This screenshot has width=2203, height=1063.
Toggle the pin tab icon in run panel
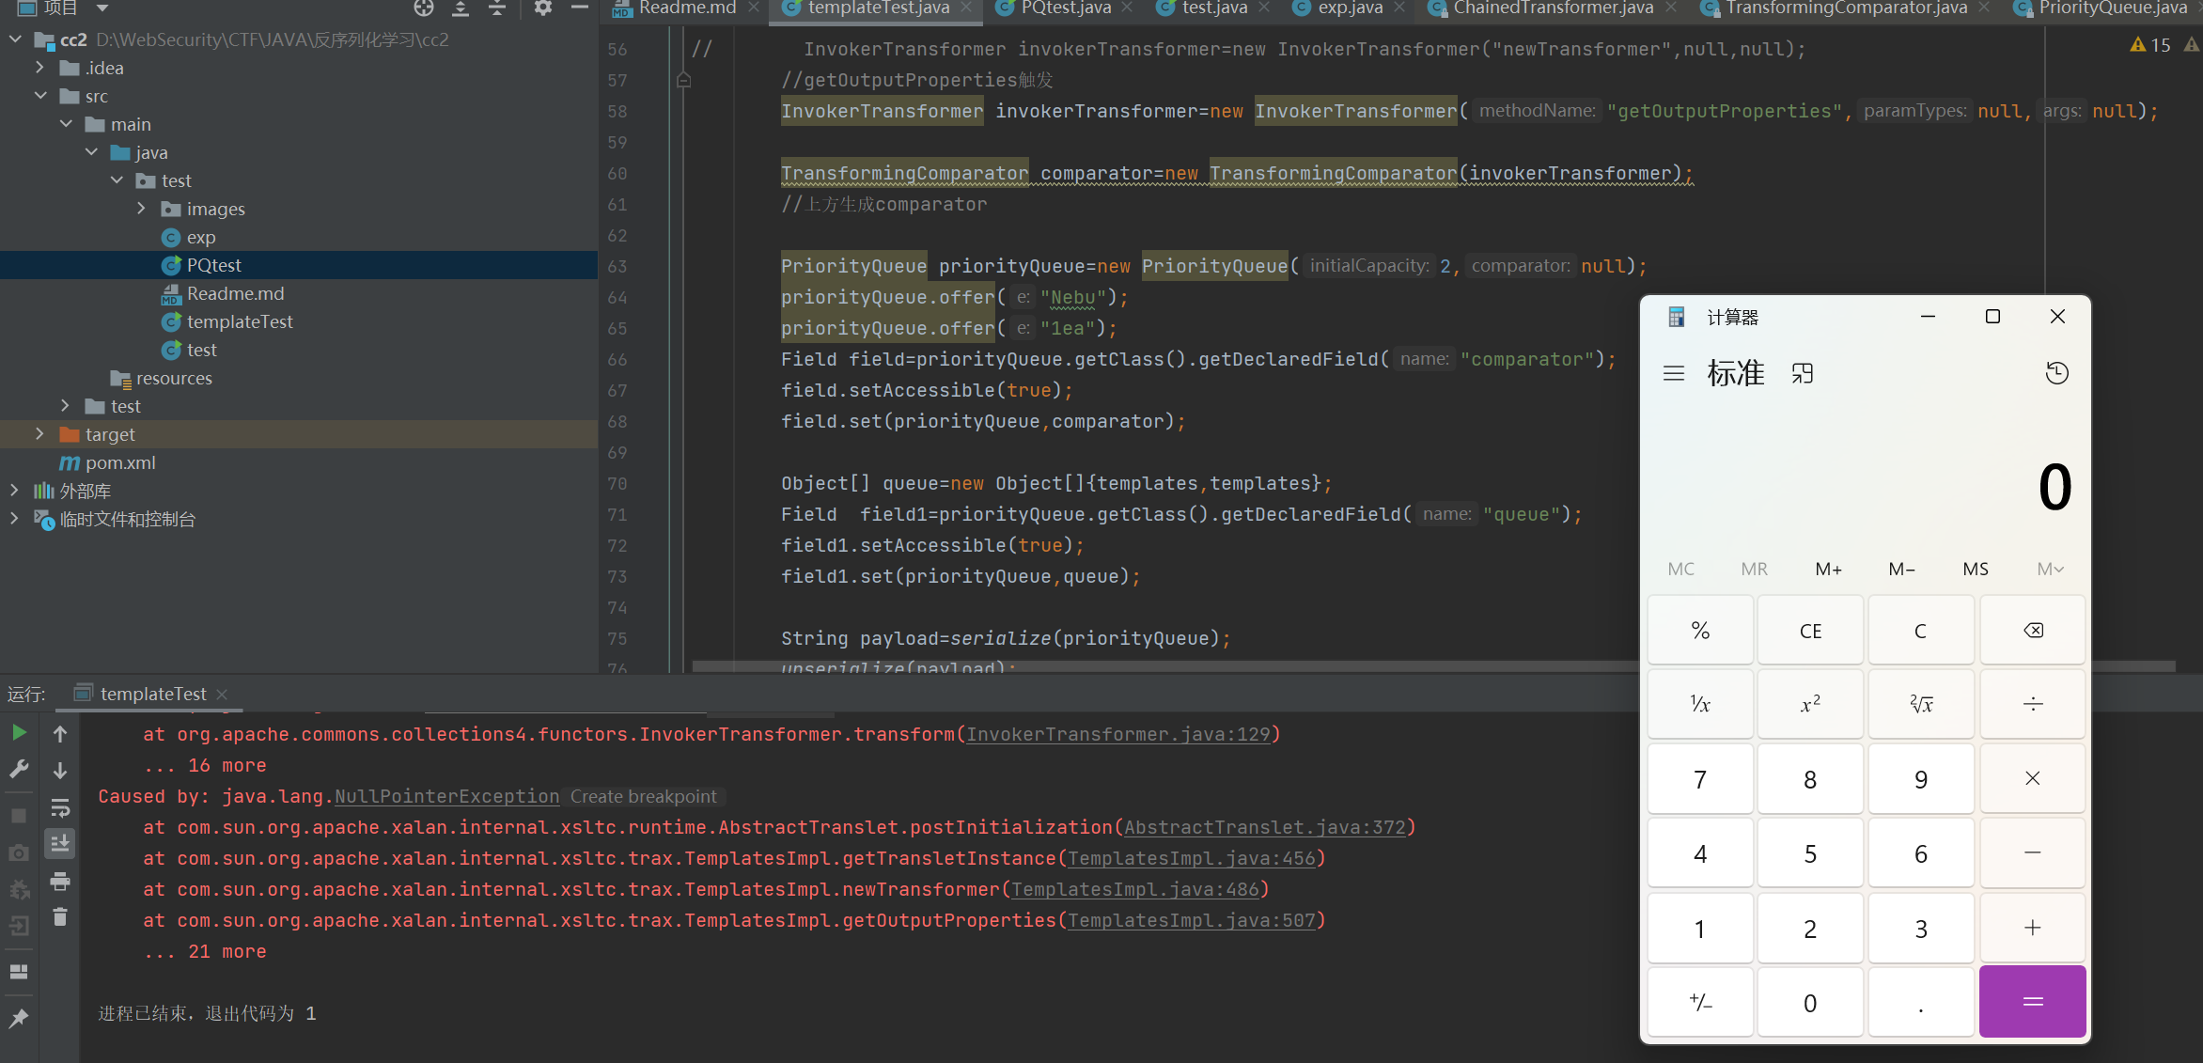[19, 1018]
